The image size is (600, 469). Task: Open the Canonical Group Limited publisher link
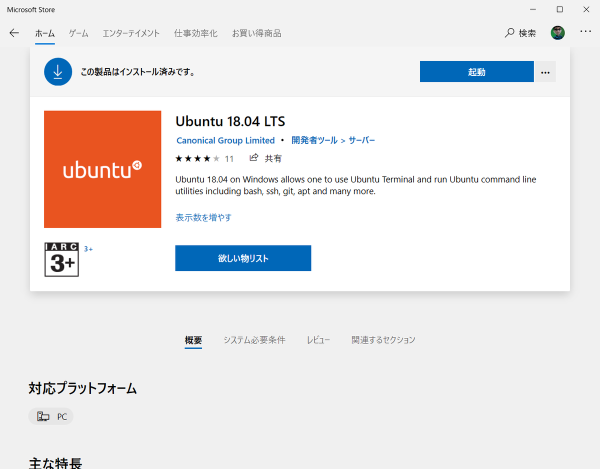[x=225, y=140]
